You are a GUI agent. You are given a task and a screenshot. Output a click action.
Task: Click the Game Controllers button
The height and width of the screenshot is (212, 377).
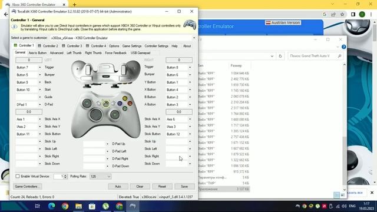[x=28, y=187]
